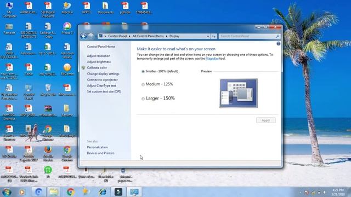Open the taskbar clock and date
The image size is (351, 197).
[x=338, y=192]
